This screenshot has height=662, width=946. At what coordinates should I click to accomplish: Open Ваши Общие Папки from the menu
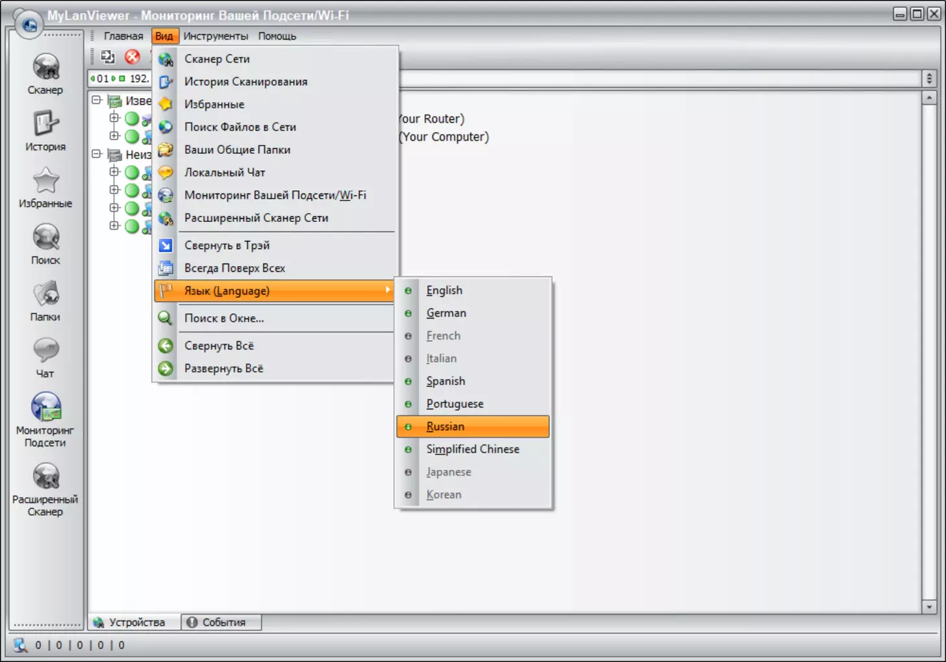point(275,150)
